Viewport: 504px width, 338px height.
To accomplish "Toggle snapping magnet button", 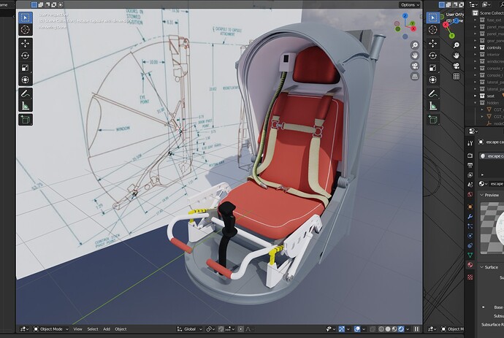I will point(221,329).
